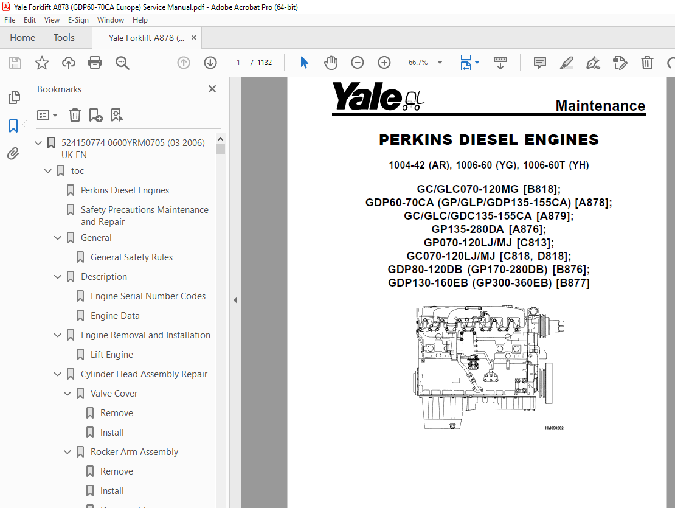The image size is (675, 508).
Task: Collapse the toc bookmark node
Action: (x=48, y=171)
